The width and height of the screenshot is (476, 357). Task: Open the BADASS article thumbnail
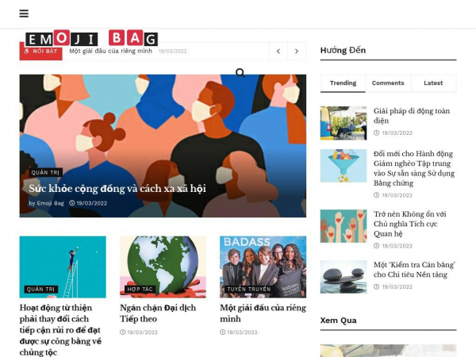point(263,266)
